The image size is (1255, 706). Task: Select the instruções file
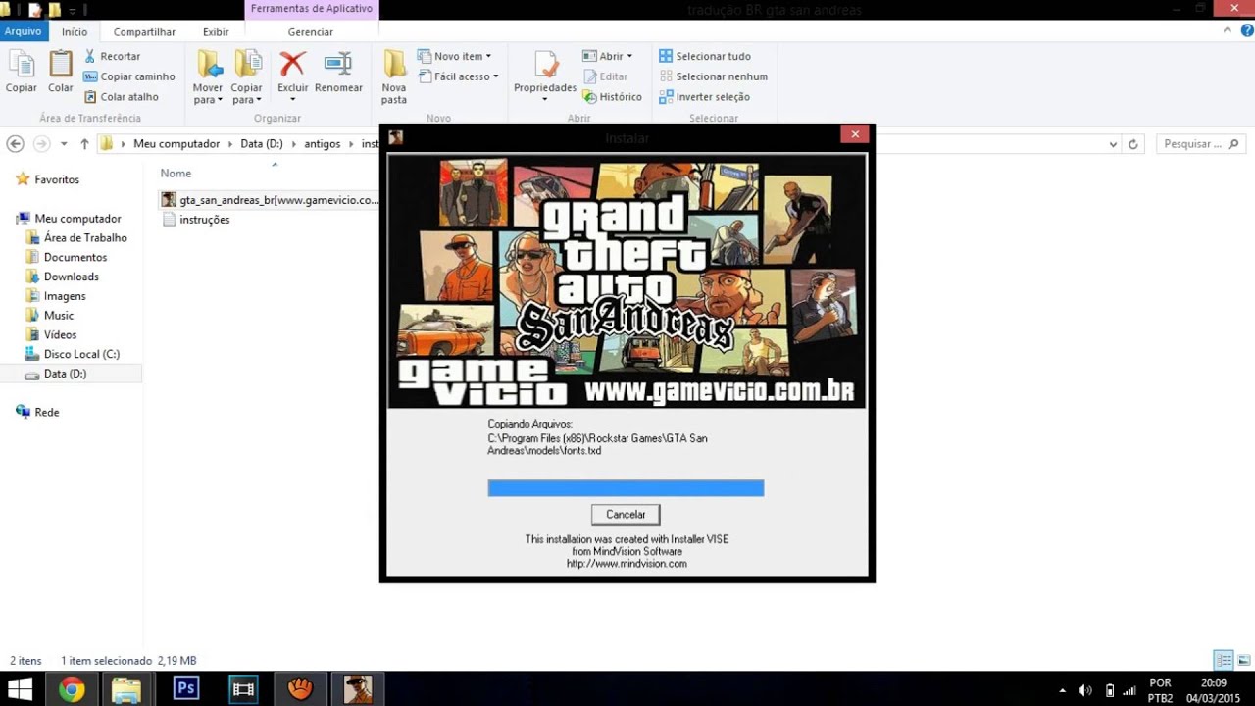(x=195, y=220)
